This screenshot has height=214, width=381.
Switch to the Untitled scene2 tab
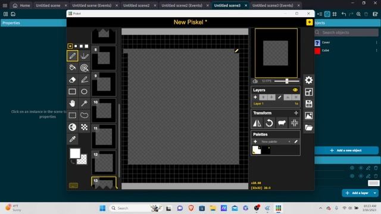tap(136, 5)
